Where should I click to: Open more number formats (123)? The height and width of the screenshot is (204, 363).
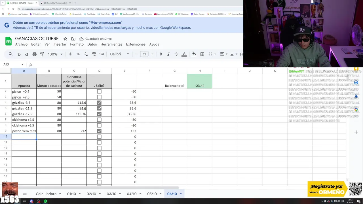(x=102, y=54)
